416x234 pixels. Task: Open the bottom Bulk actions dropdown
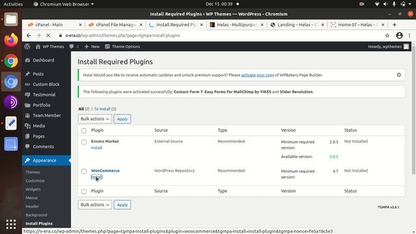[95, 205]
